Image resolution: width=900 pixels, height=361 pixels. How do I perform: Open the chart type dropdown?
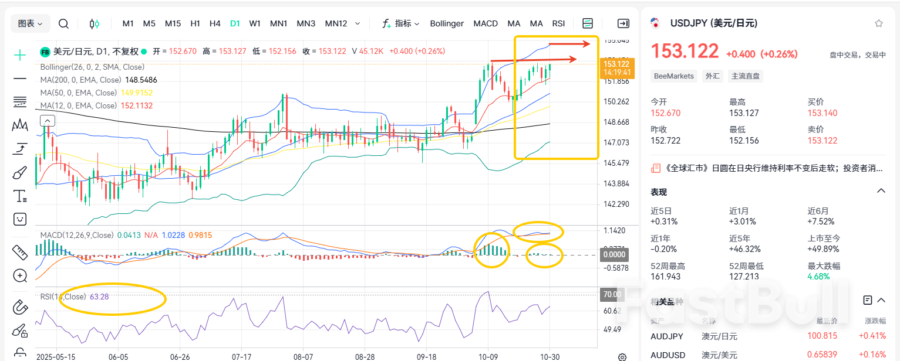(29, 23)
